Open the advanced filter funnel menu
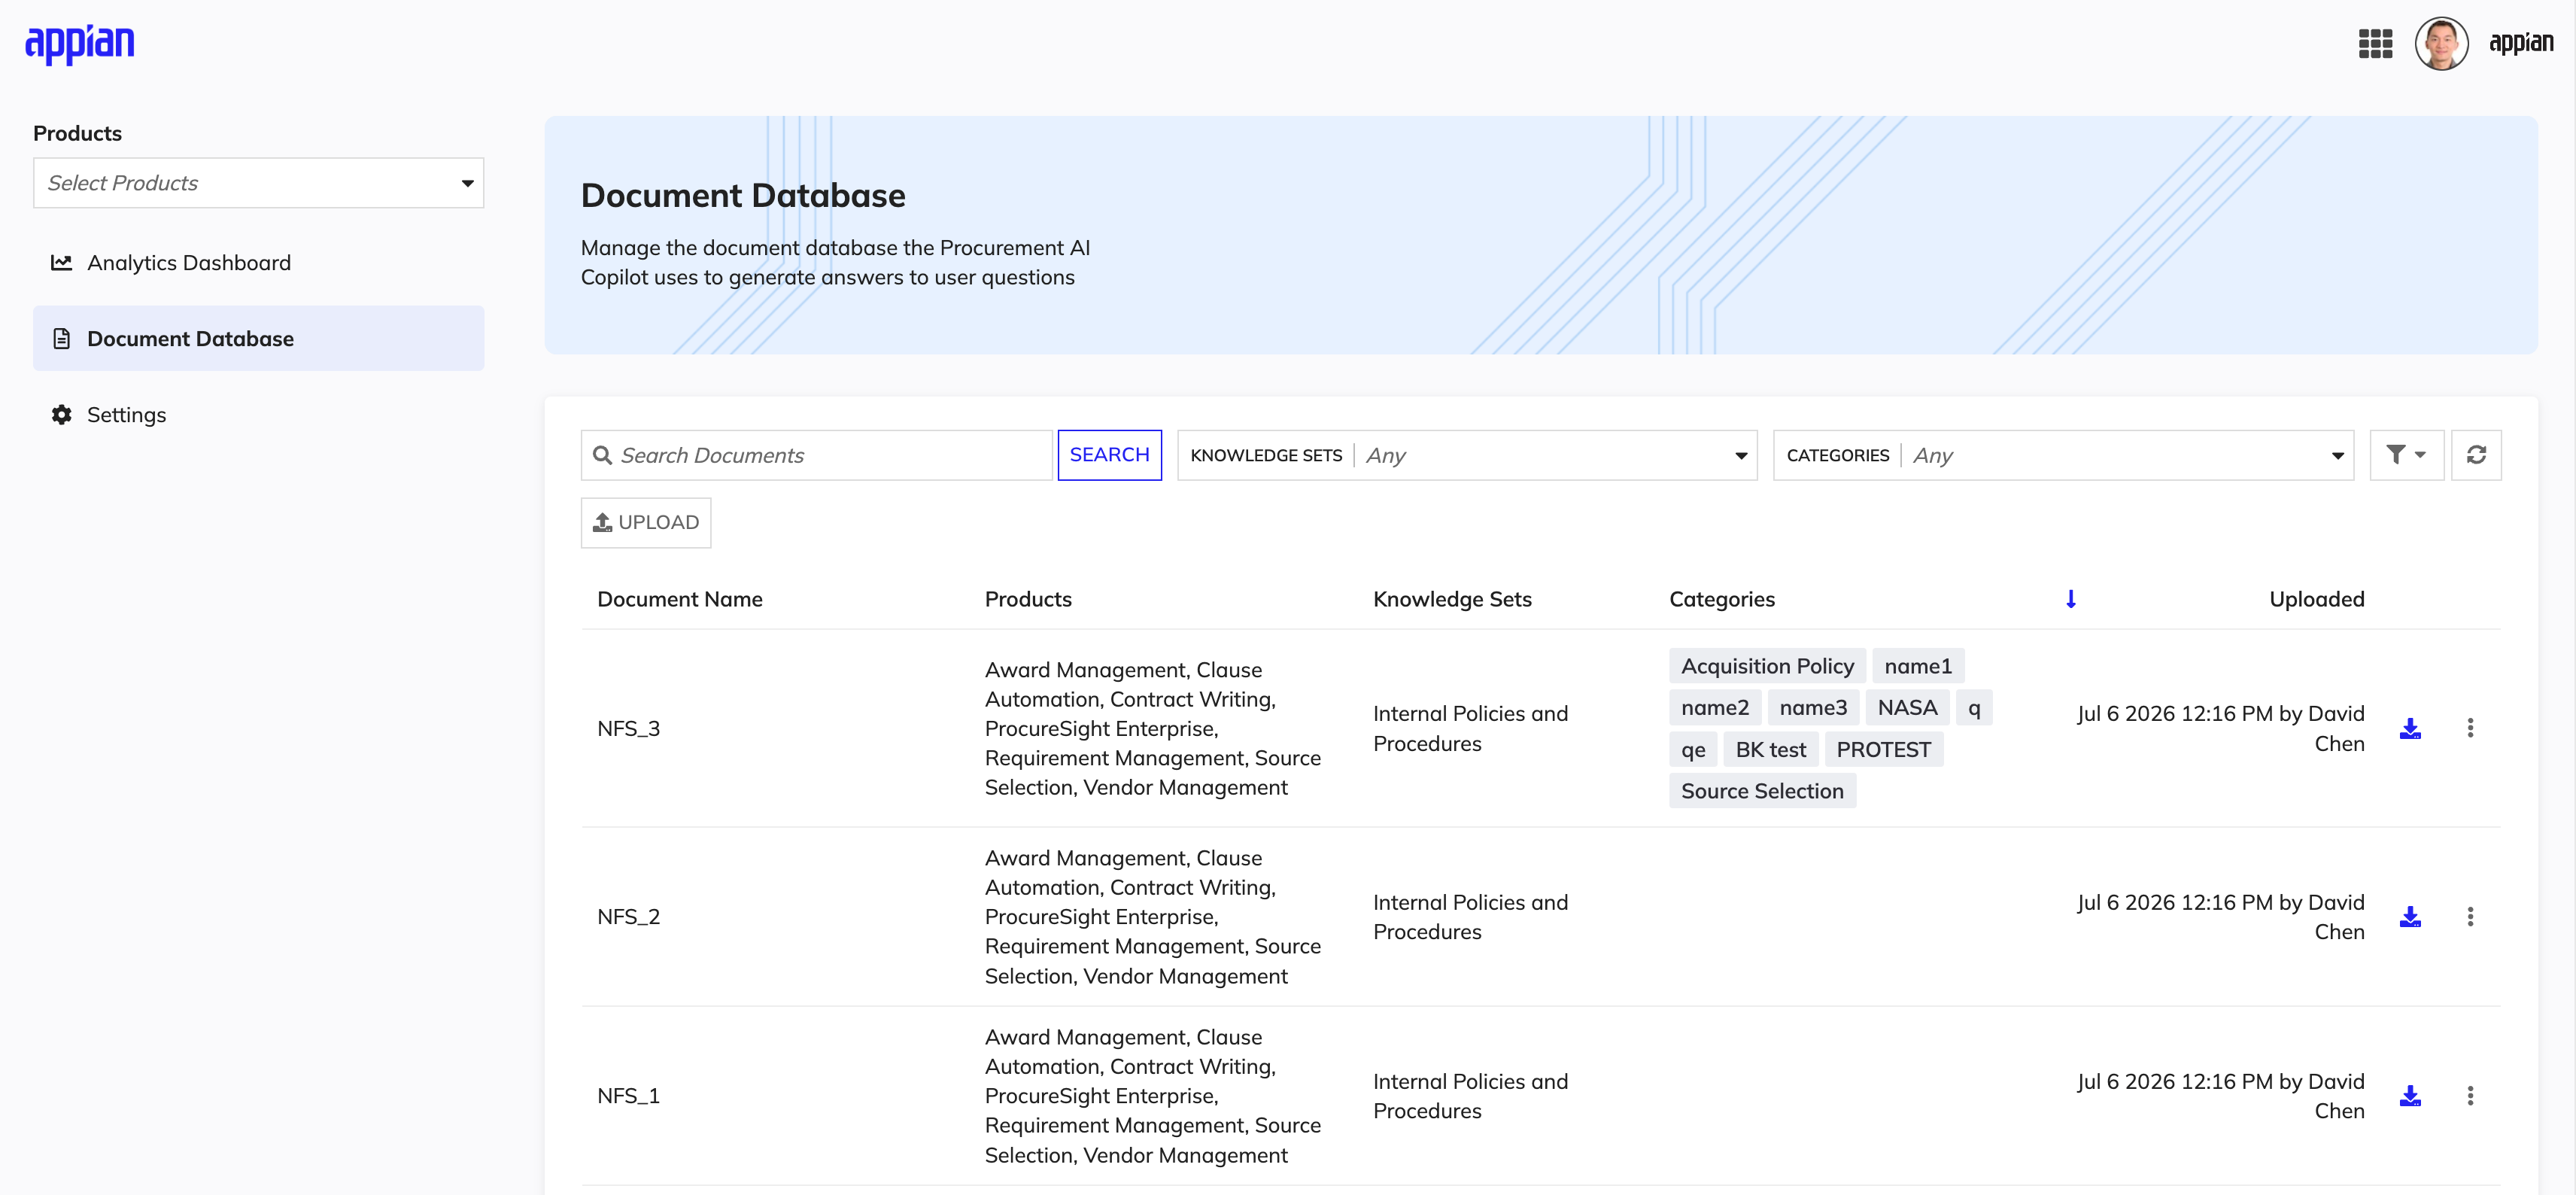This screenshot has height=1195, width=2576. (2406, 455)
